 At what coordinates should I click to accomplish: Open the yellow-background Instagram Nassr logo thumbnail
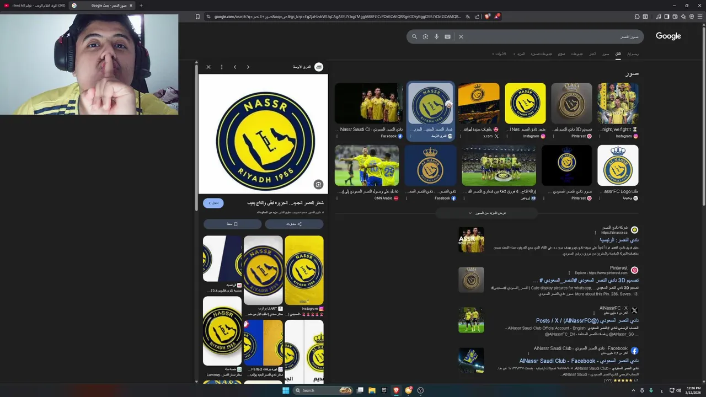(525, 104)
